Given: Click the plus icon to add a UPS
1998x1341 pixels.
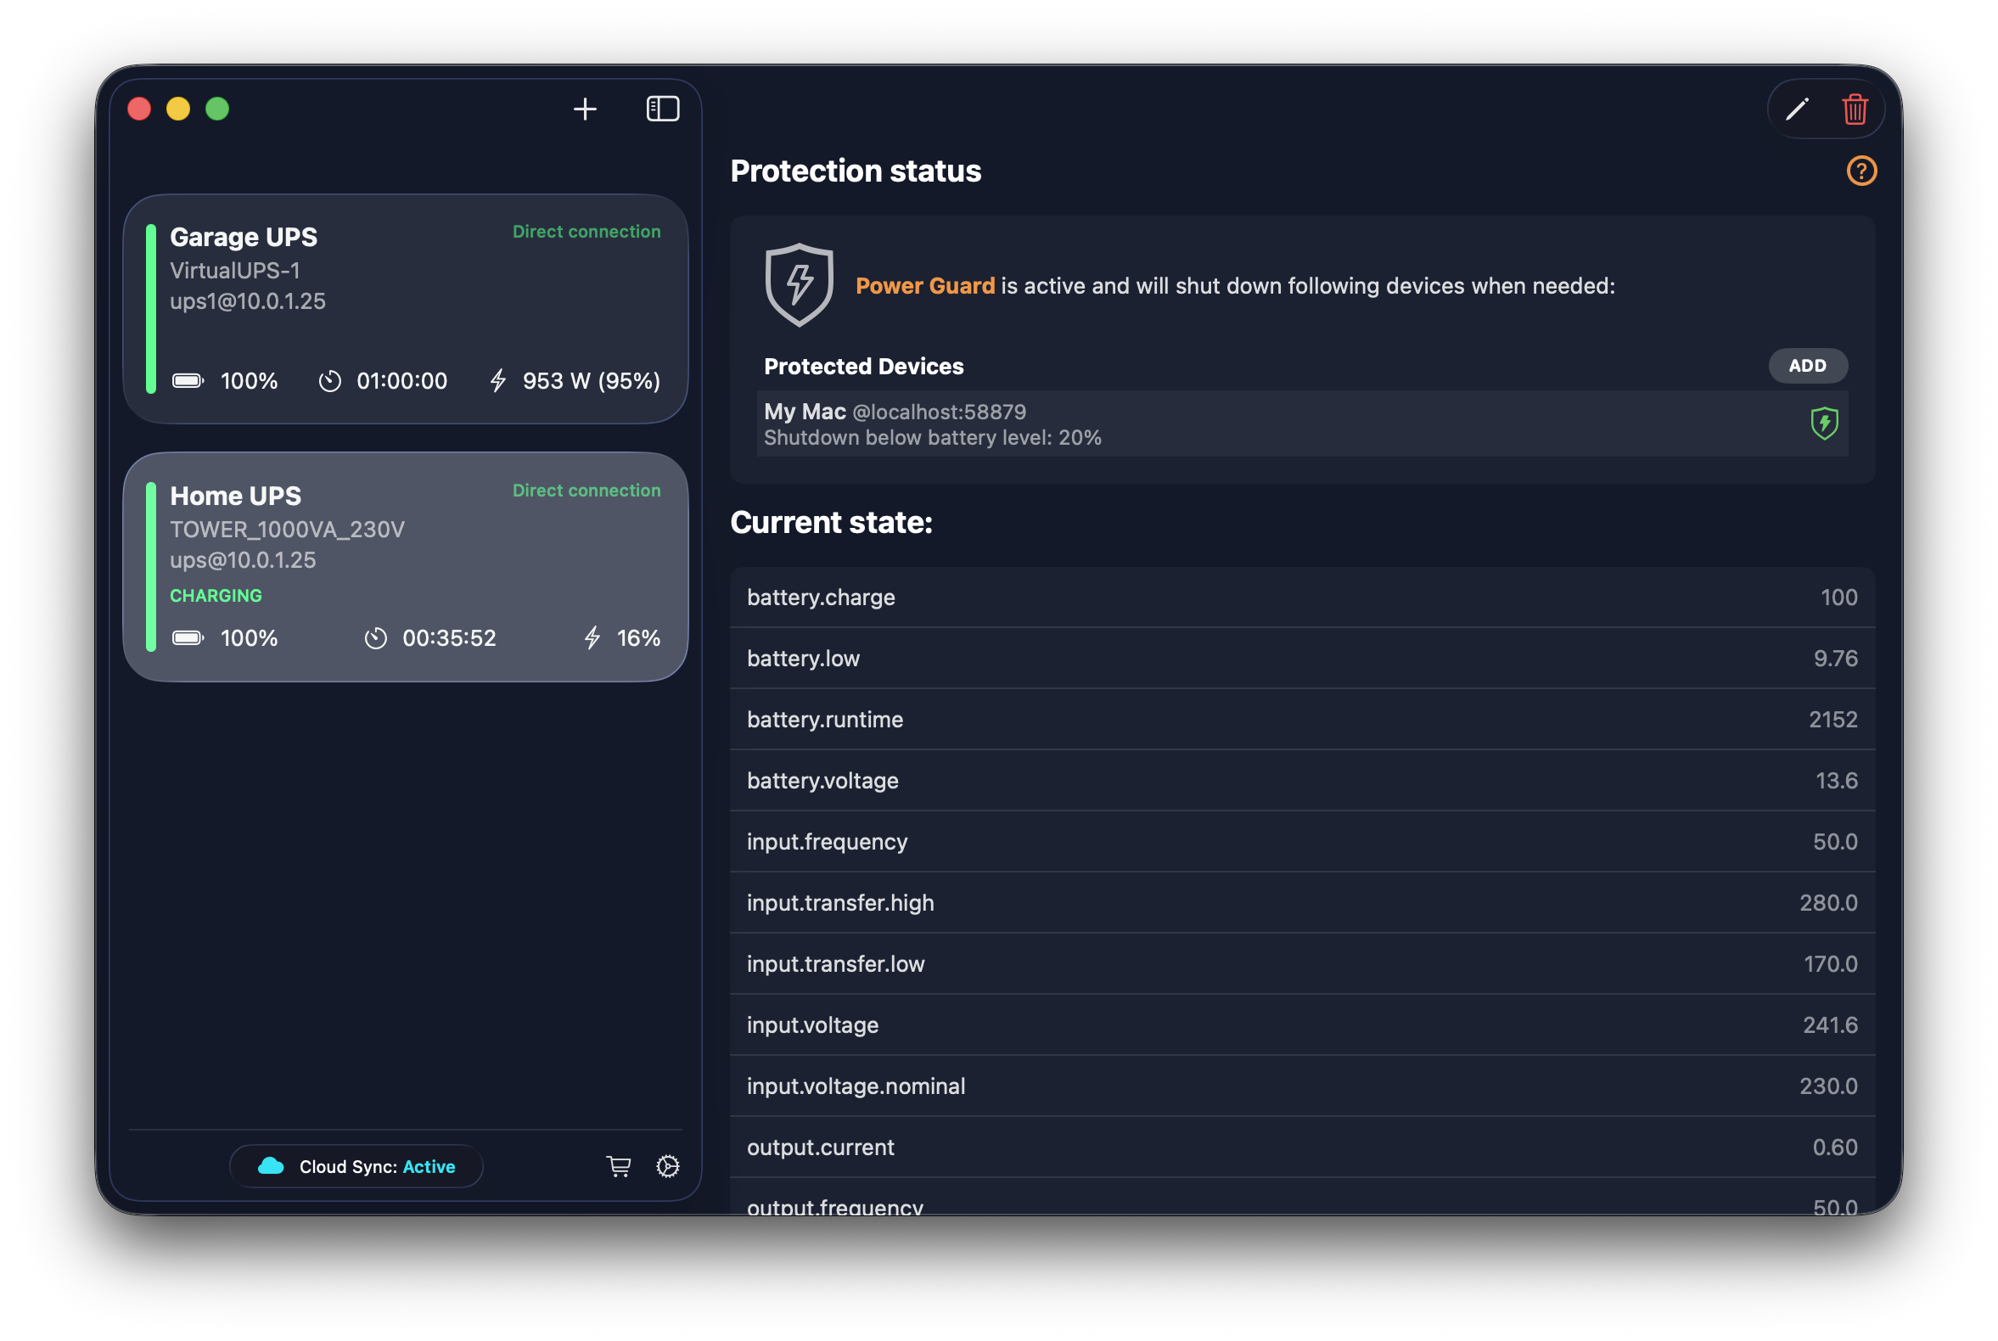Looking at the screenshot, I should [585, 109].
